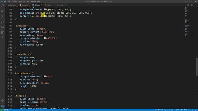This screenshot has height=111, width=198.
Task: Open color picker for line 92 border swatch
Action: click(45, 16)
